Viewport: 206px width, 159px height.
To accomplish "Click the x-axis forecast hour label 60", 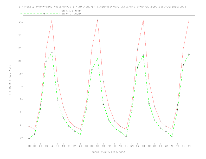I will (143, 146).
